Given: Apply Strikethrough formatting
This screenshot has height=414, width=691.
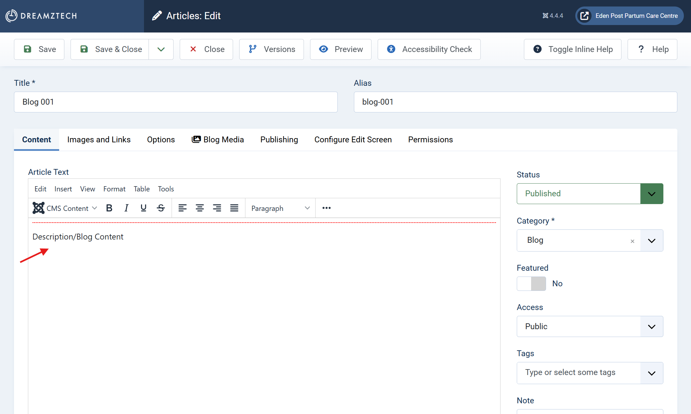Looking at the screenshot, I should [x=161, y=208].
